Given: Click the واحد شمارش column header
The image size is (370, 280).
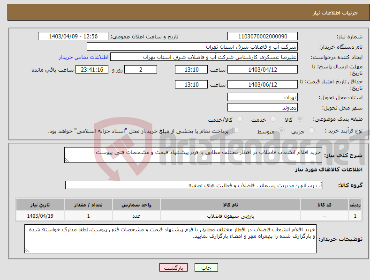Looking at the screenshot, I should click(x=136, y=205).
